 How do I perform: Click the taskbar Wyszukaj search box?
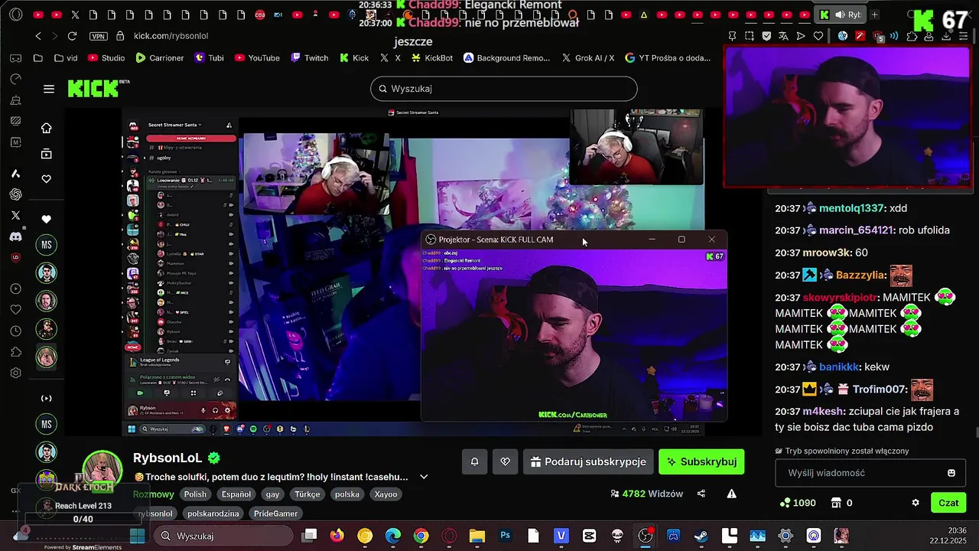222,536
